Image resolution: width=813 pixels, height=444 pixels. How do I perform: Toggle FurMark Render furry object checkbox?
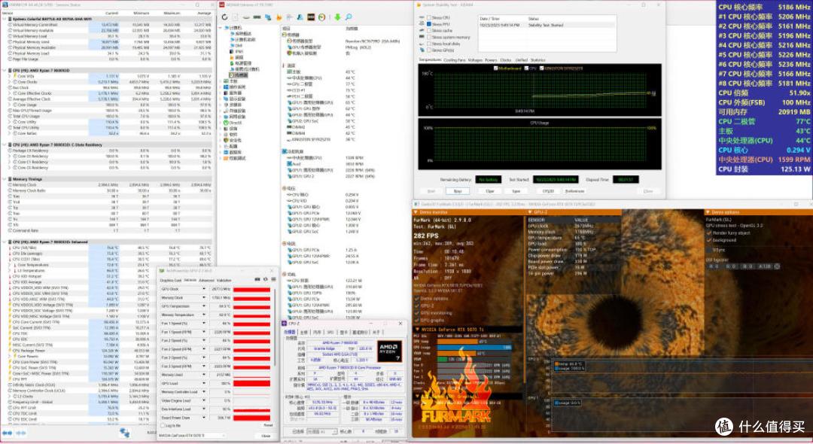tap(708, 233)
